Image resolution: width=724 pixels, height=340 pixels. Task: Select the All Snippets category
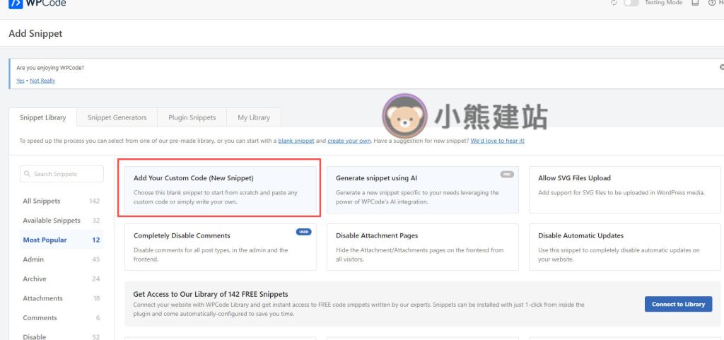[42, 201]
